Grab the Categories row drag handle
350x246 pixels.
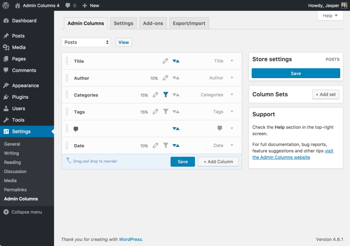click(67, 95)
